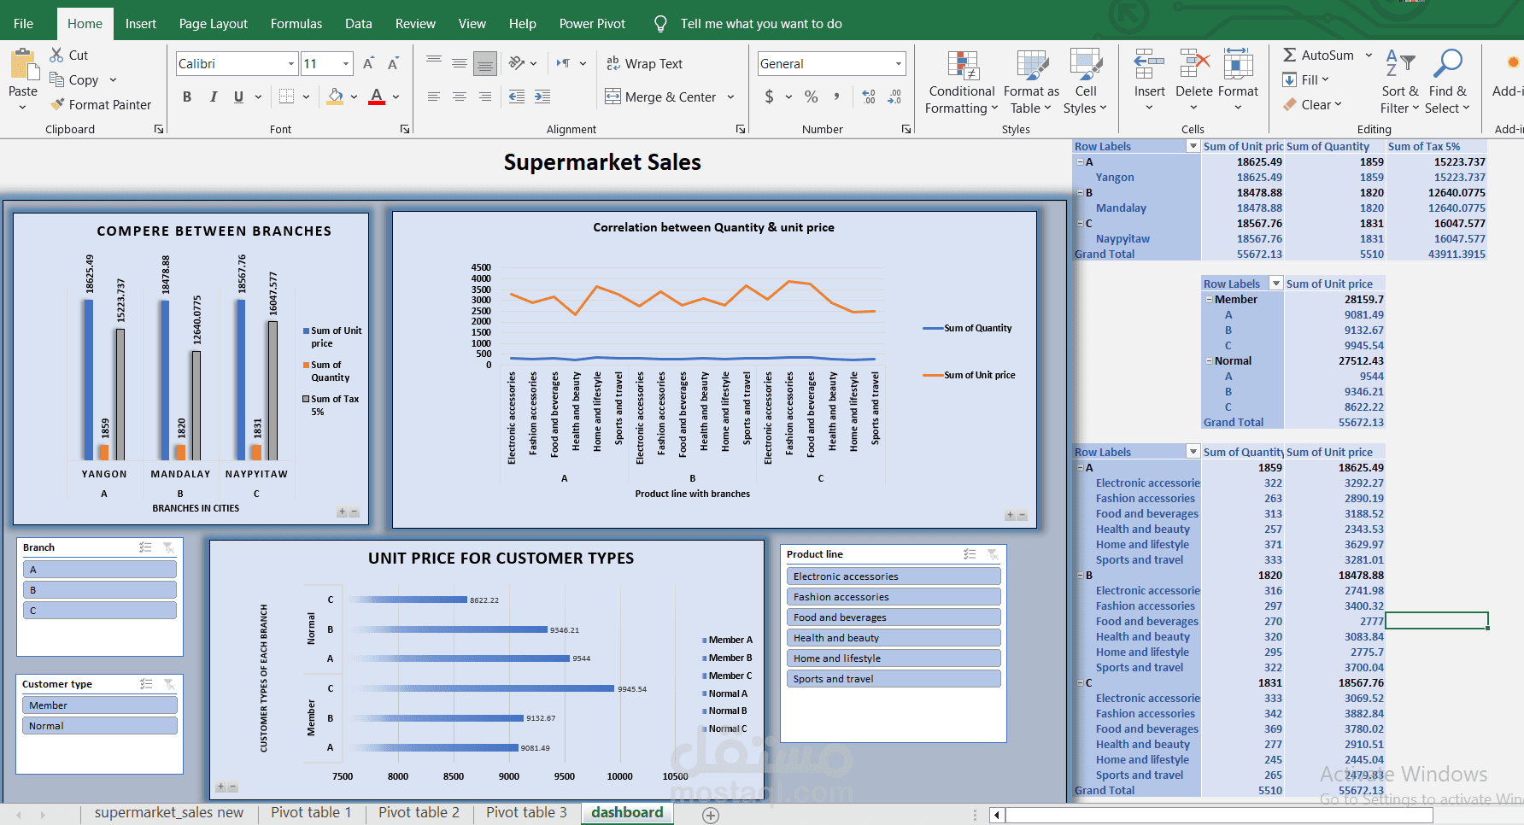This screenshot has width=1524, height=825.
Task: Open the font name Calibri dropdown
Action: (x=291, y=63)
